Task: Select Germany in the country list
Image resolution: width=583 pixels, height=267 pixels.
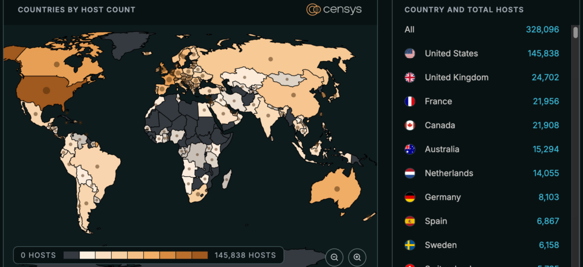Action: (x=482, y=197)
